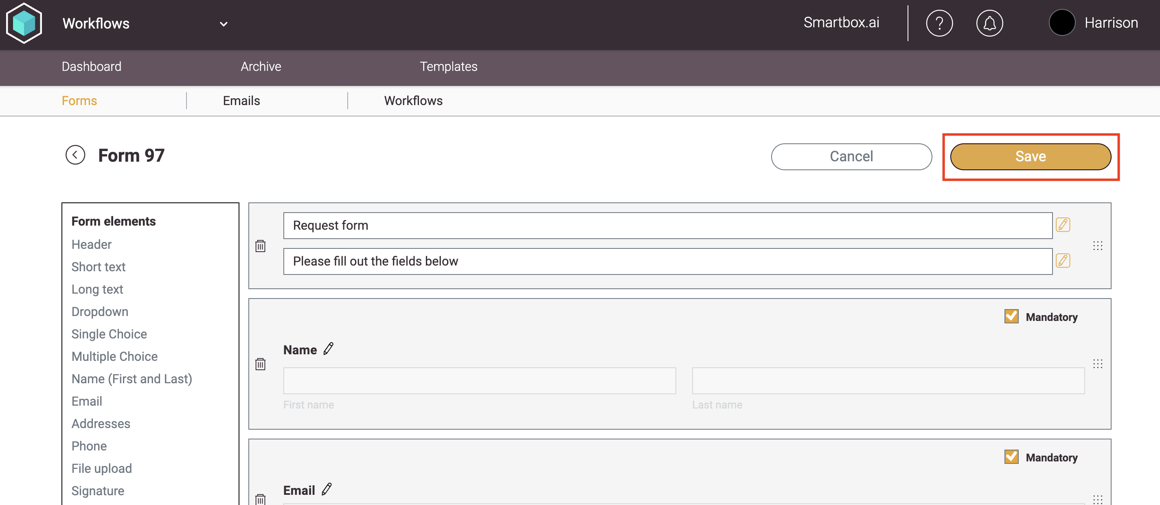Delete the Request form header block
The image size is (1160, 505).
point(260,246)
